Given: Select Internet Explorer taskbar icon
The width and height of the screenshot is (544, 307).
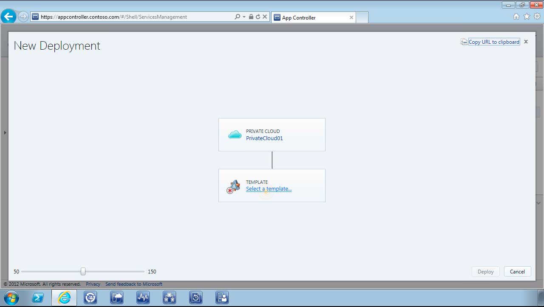Looking at the screenshot, I should pos(64,298).
